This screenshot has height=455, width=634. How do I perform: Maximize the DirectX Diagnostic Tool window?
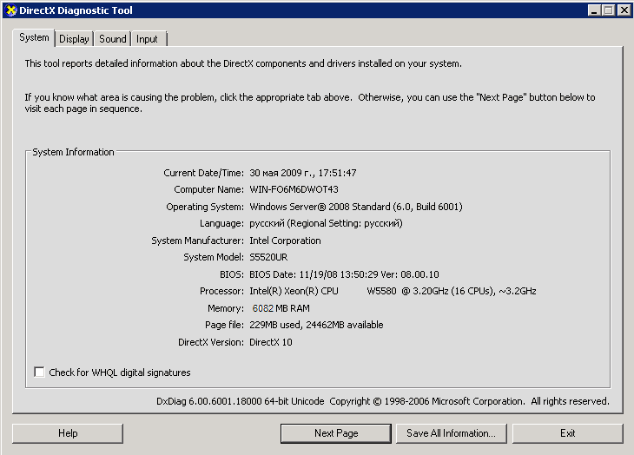click(609, 10)
